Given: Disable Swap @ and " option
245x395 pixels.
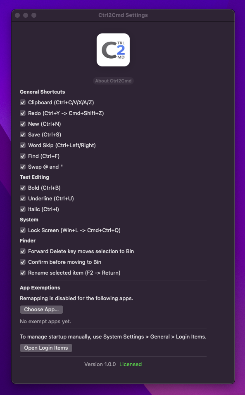Looking at the screenshot, I should coord(23,167).
